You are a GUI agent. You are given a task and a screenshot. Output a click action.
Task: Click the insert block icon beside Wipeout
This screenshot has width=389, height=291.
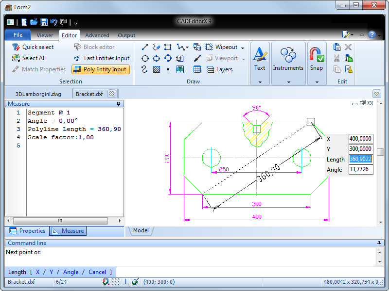tap(197, 47)
